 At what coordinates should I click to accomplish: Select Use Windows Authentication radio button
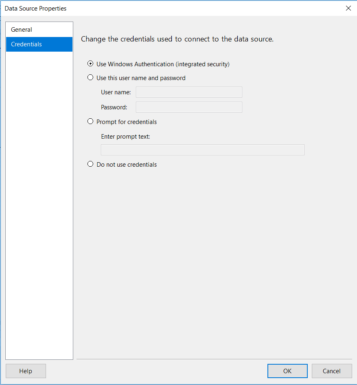90,64
